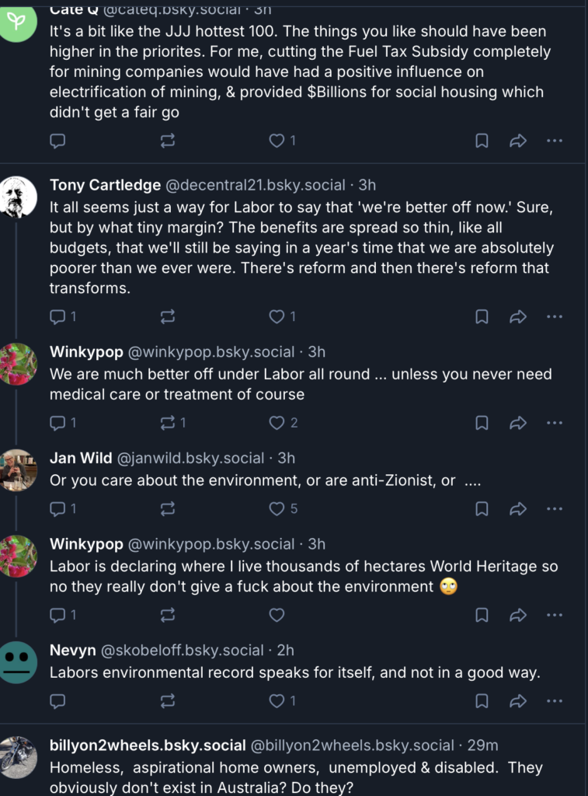The width and height of the screenshot is (588, 796).
Task: Open Nevyn's teal face avatar
Action: [x=18, y=662]
